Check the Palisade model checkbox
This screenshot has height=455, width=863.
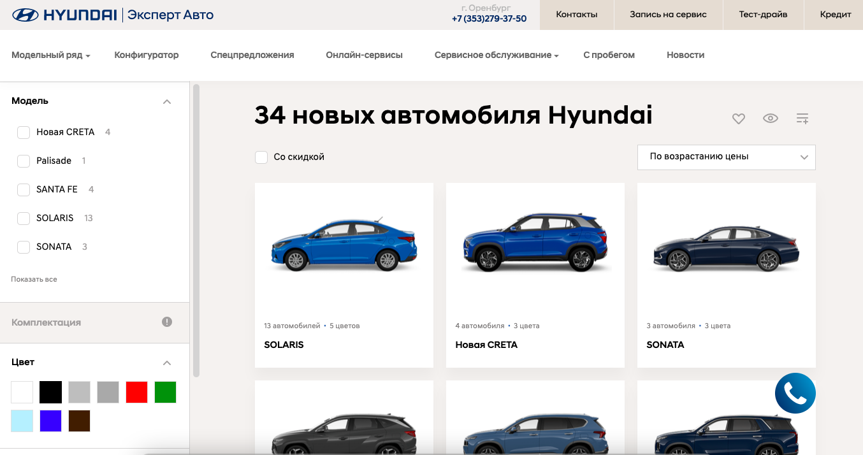pos(24,161)
